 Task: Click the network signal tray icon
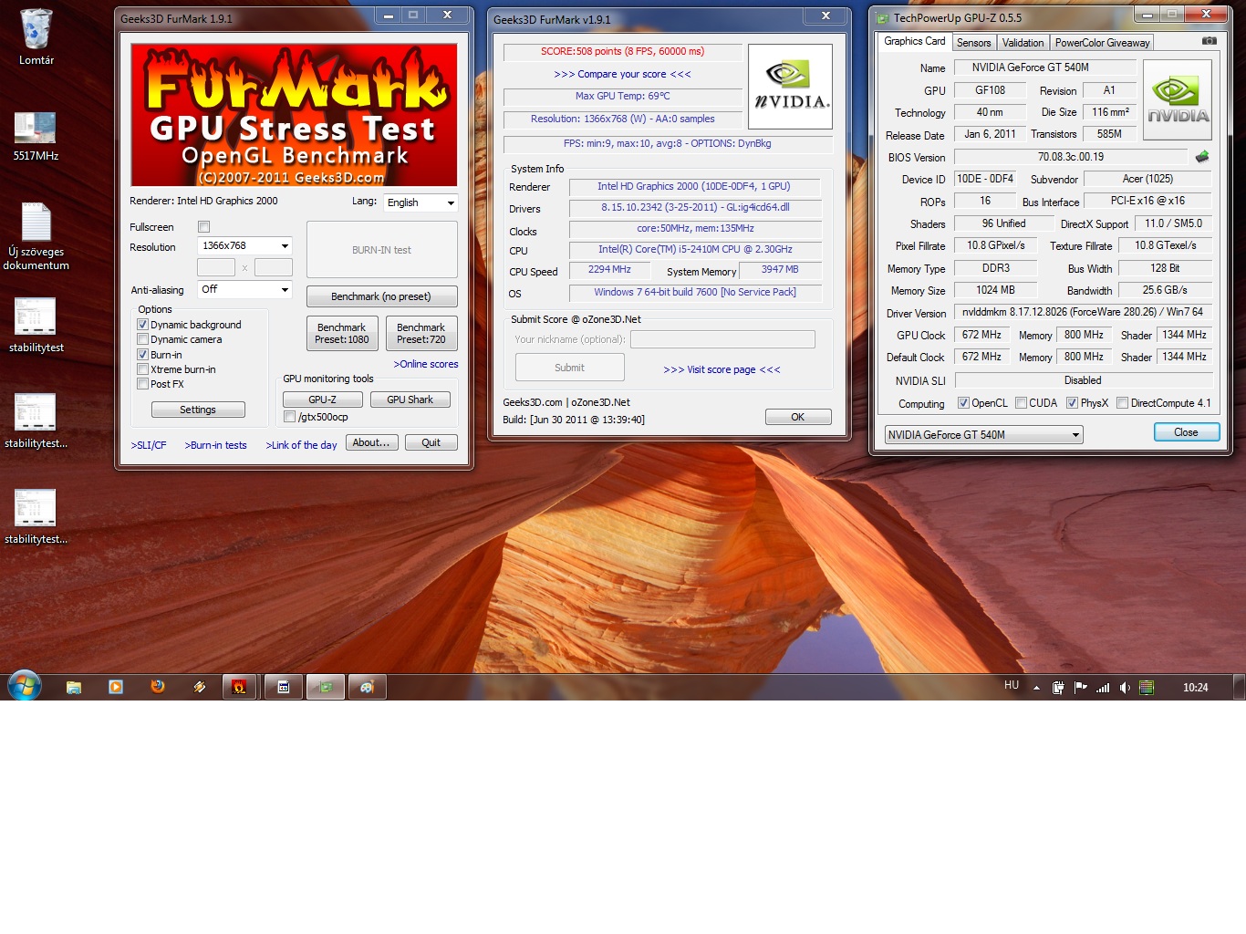[1103, 688]
